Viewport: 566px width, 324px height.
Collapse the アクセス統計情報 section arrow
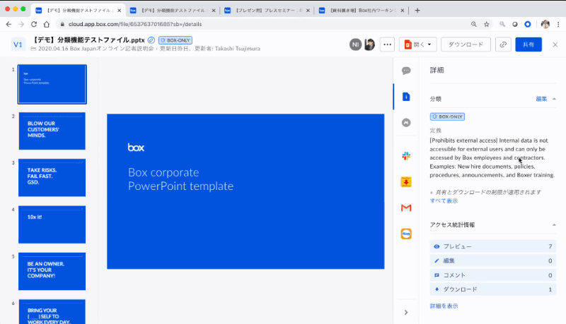click(x=554, y=225)
